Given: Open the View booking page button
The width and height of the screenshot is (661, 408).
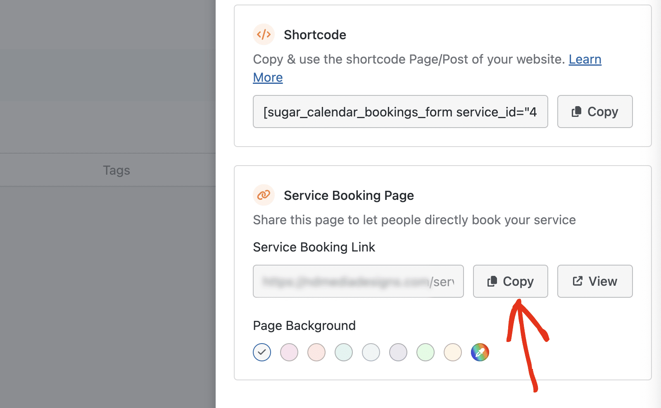Looking at the screenshot, I should point(595,281).
